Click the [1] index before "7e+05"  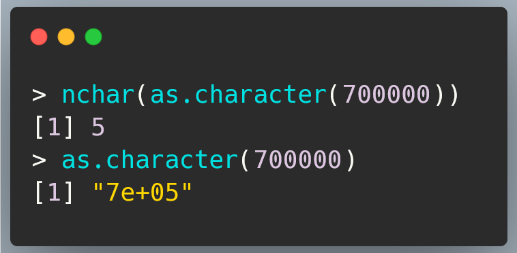pos(53,192)
